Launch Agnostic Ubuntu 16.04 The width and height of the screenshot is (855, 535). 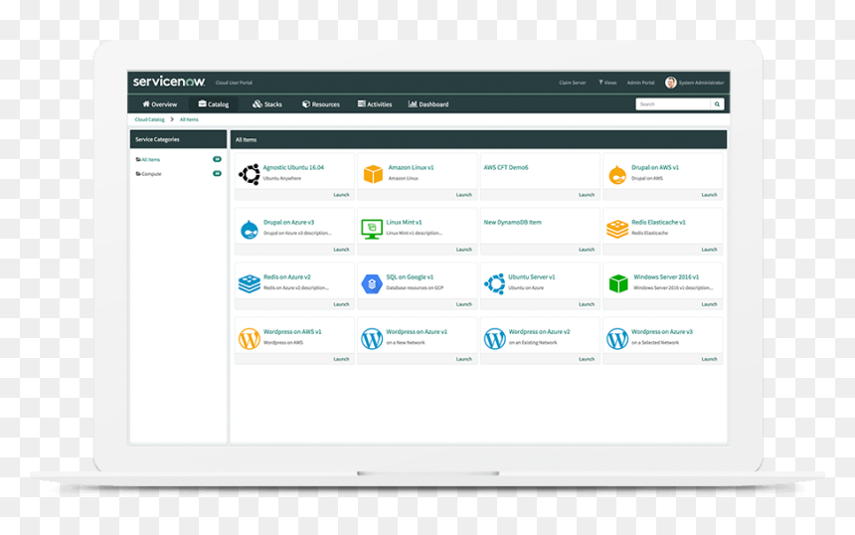coord(341,195)
